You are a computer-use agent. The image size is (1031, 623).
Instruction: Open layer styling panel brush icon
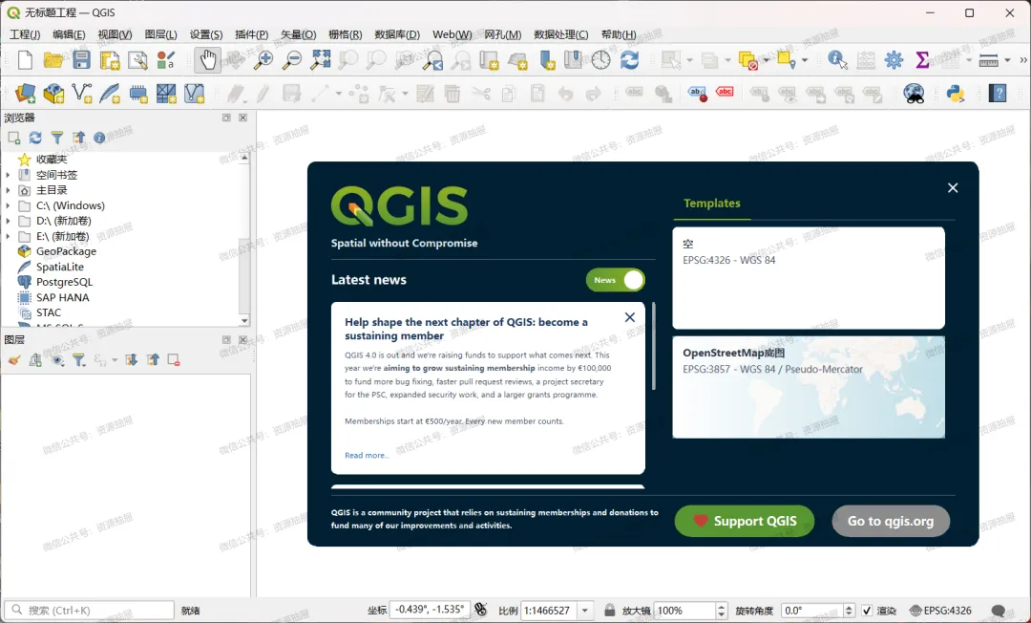13,360
